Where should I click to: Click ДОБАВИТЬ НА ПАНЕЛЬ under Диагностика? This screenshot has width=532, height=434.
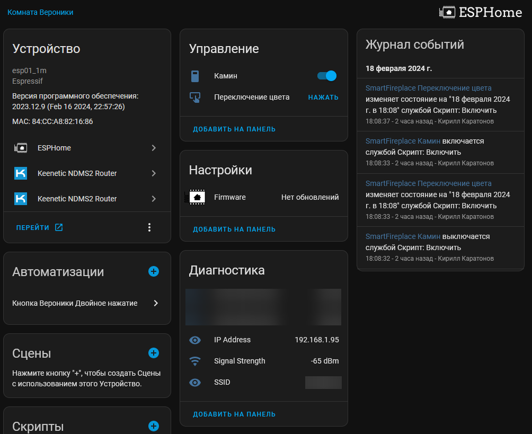coord(234,414)
